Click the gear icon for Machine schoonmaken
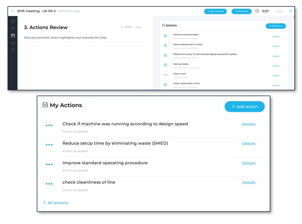Image resolution: width=302 pixels, height=224 pixels. point(165,36)
